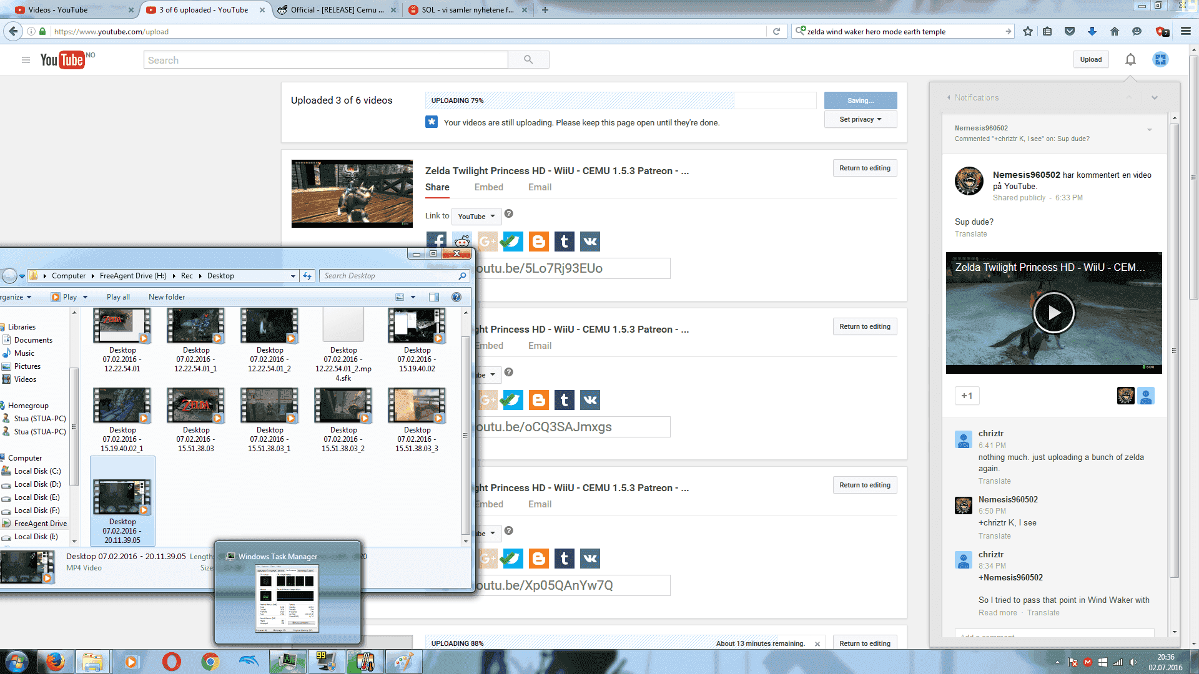Open the YouTube notifications bell

(x=1130, y=60)
